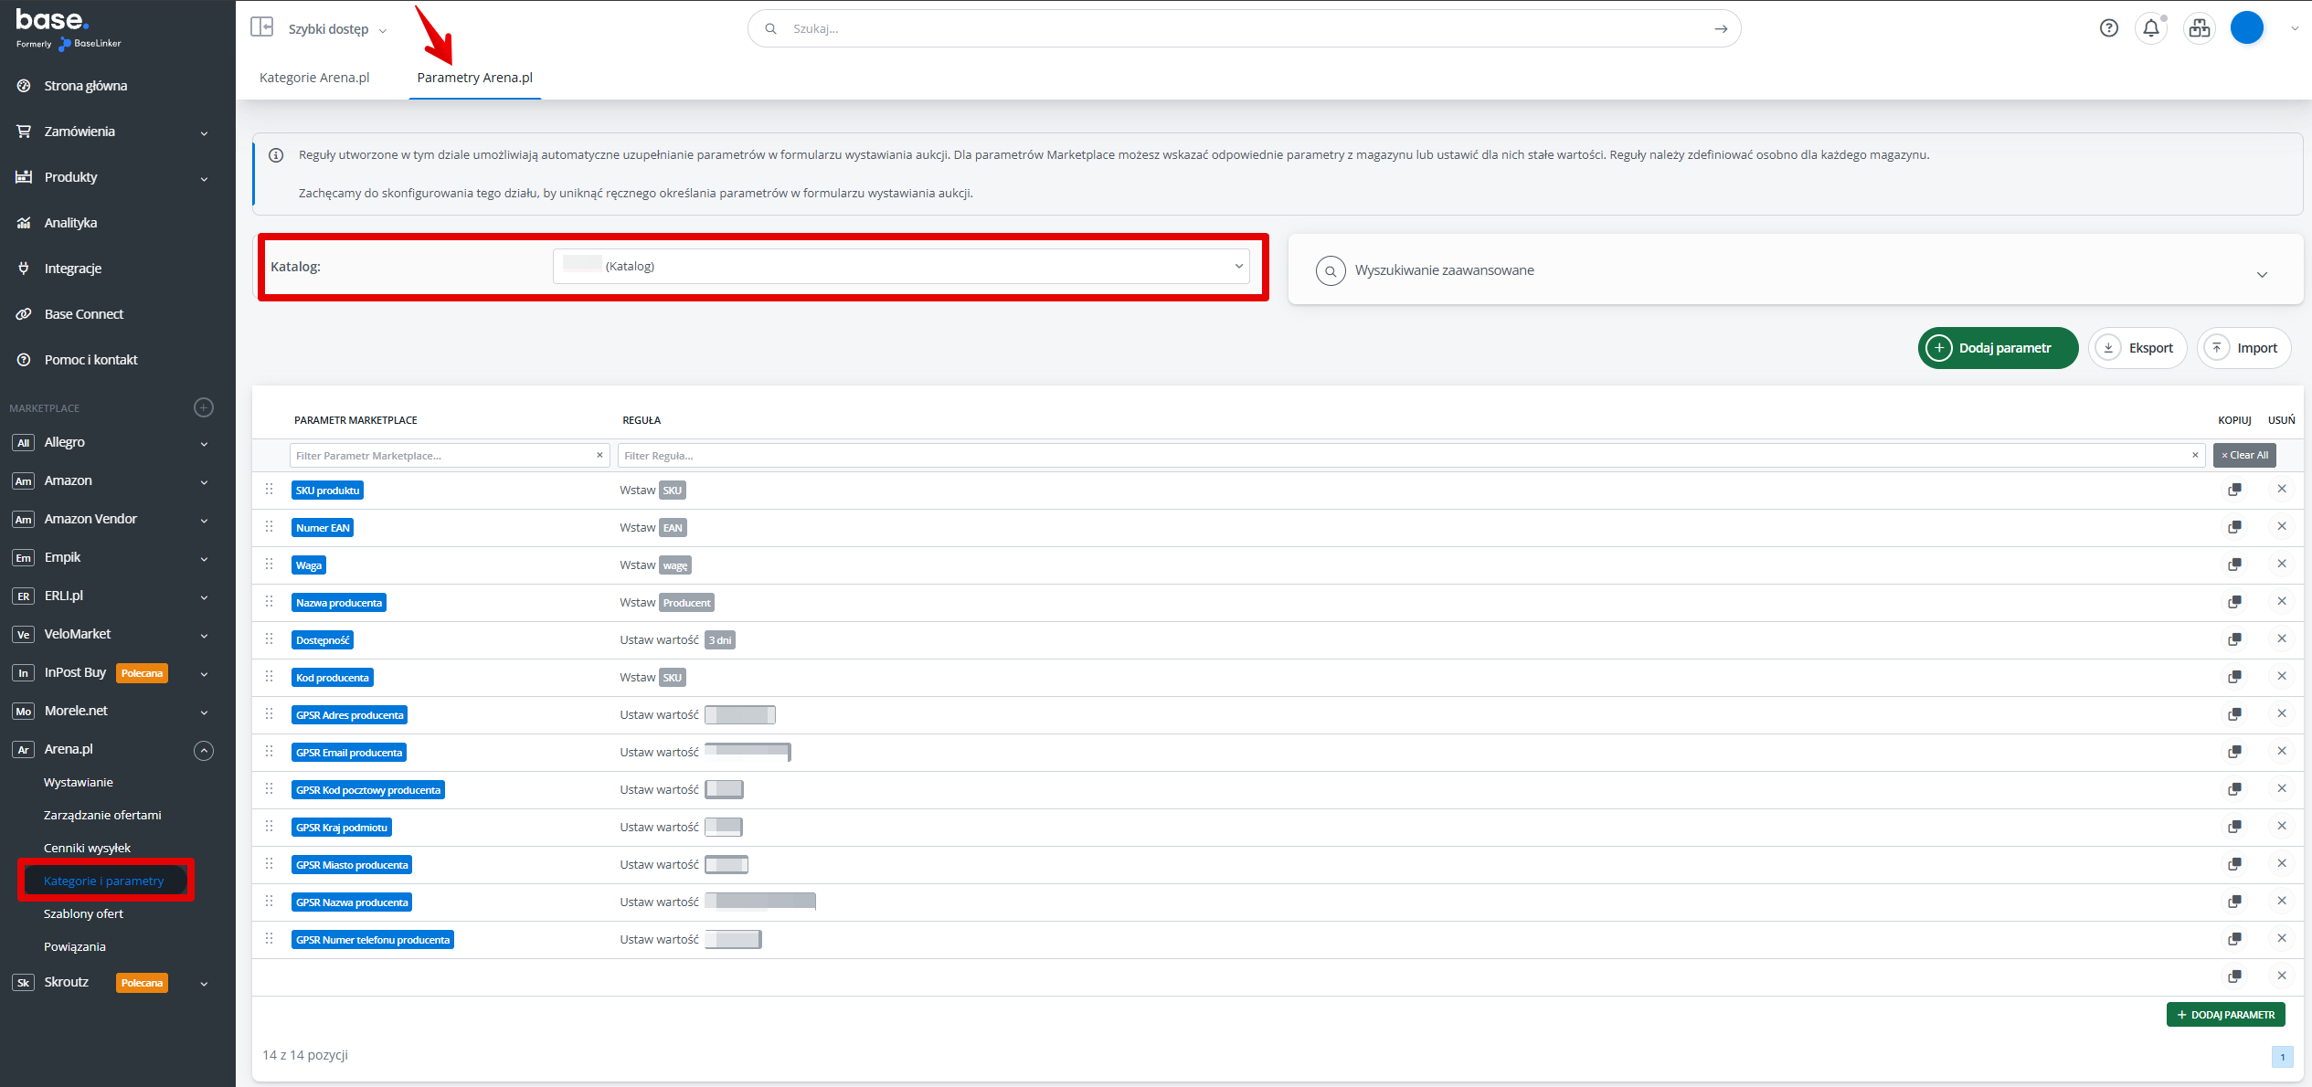Open Szybki dostęp dropdown

337,29
